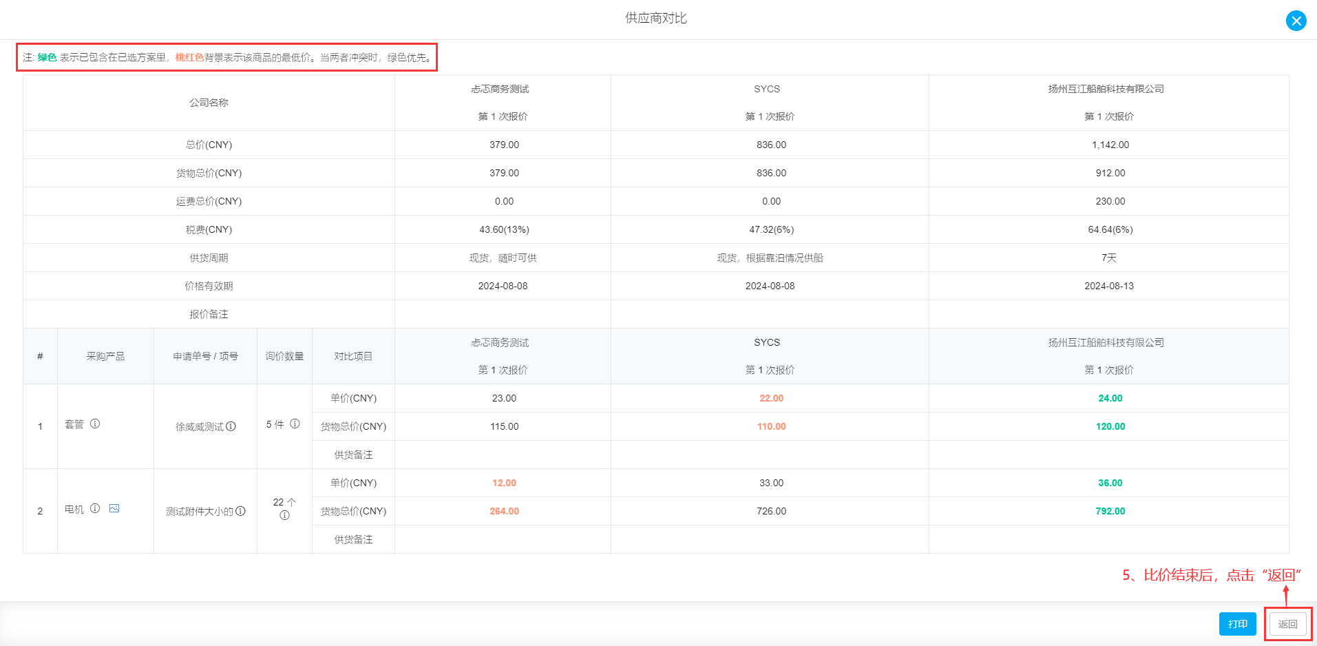Click goods total 792.00 for 电机
1317x646 pixels.
[1110, 511]
